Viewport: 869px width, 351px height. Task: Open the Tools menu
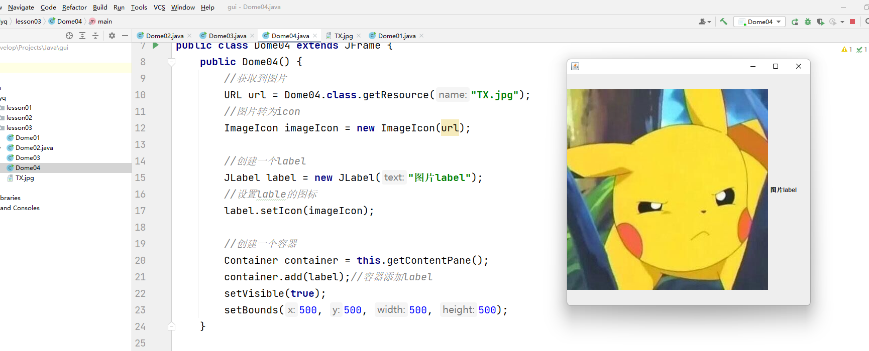[x=139, y=7]
